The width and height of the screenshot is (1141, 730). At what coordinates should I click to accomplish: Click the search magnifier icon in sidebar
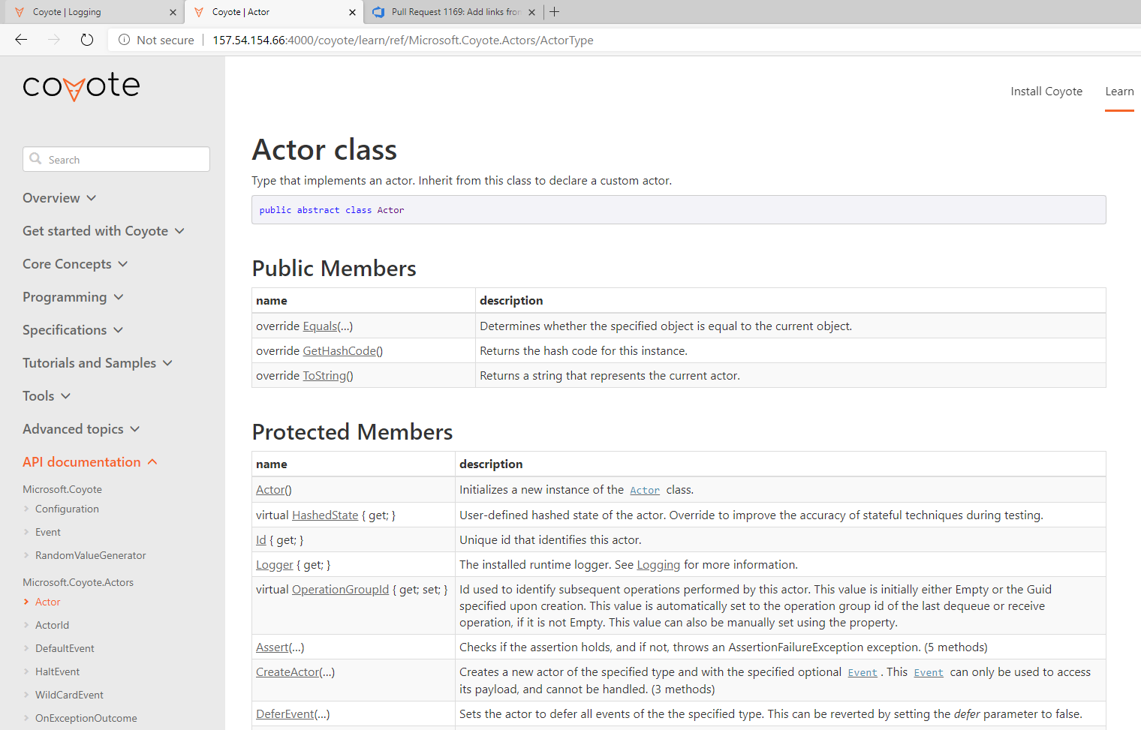point(36,159)
